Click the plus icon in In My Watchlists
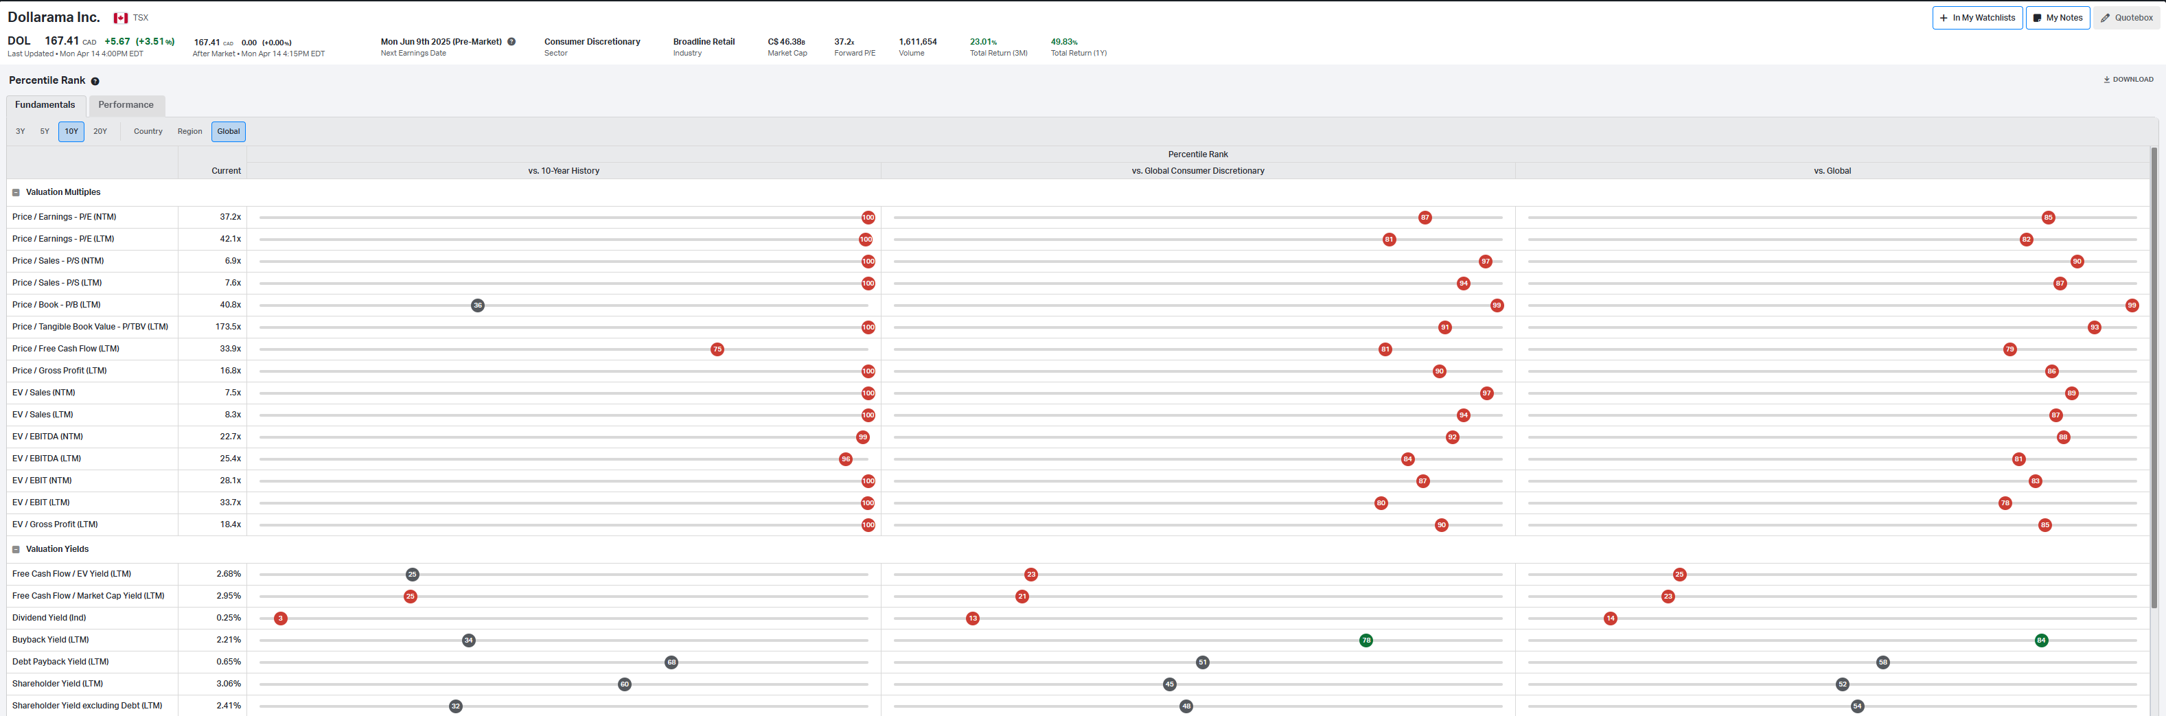Image resolution: width=2166 pixels, height=716 pixels. point(1943,18)
